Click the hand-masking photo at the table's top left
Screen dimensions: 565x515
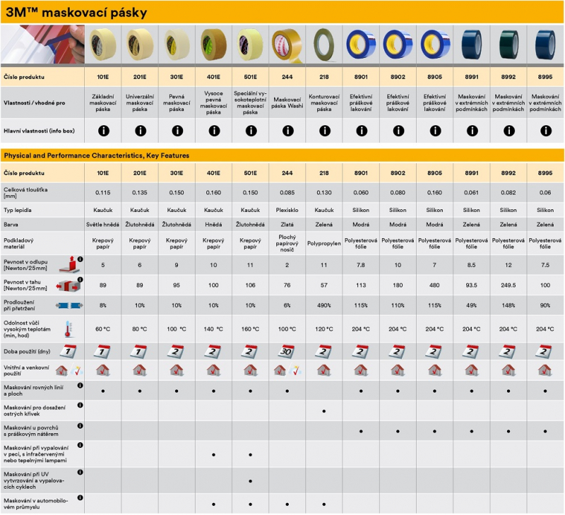coord(42,44)
